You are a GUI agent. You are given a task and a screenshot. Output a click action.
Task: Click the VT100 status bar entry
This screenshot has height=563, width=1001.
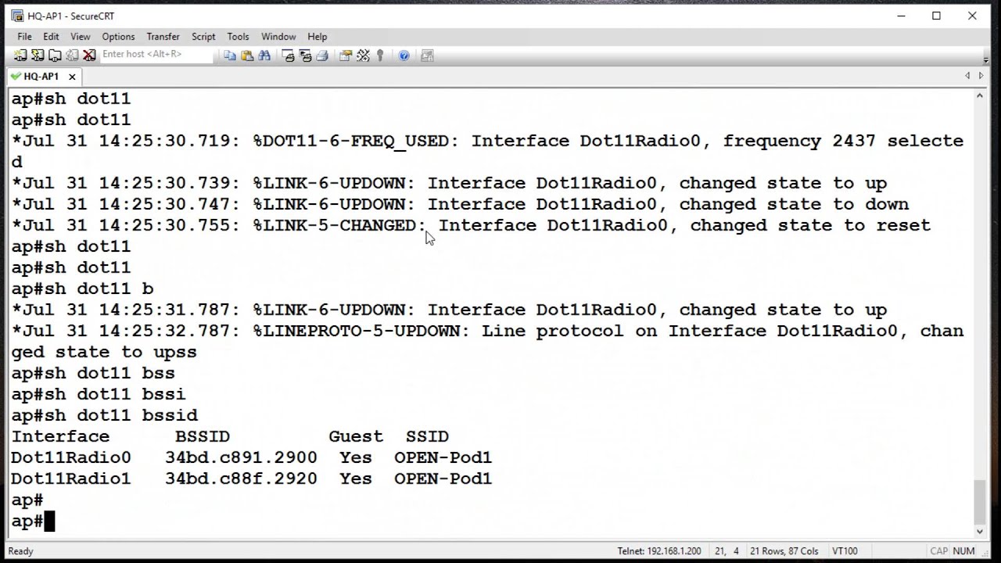[x=845, y=551]
